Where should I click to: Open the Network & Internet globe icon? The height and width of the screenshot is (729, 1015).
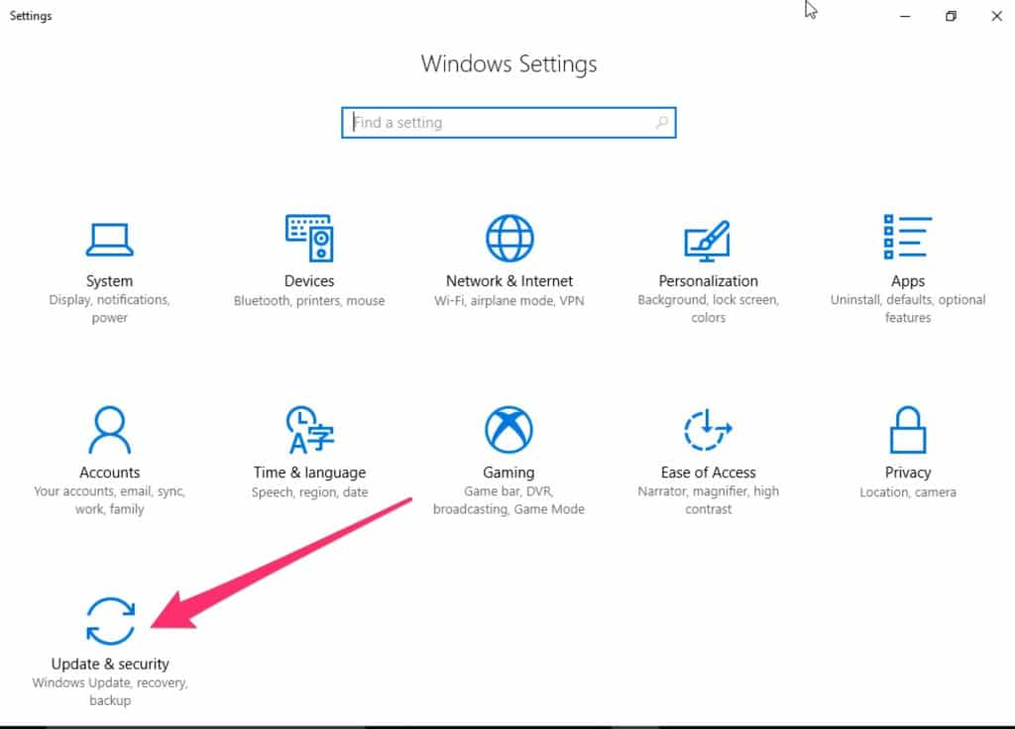pos(509,238)
